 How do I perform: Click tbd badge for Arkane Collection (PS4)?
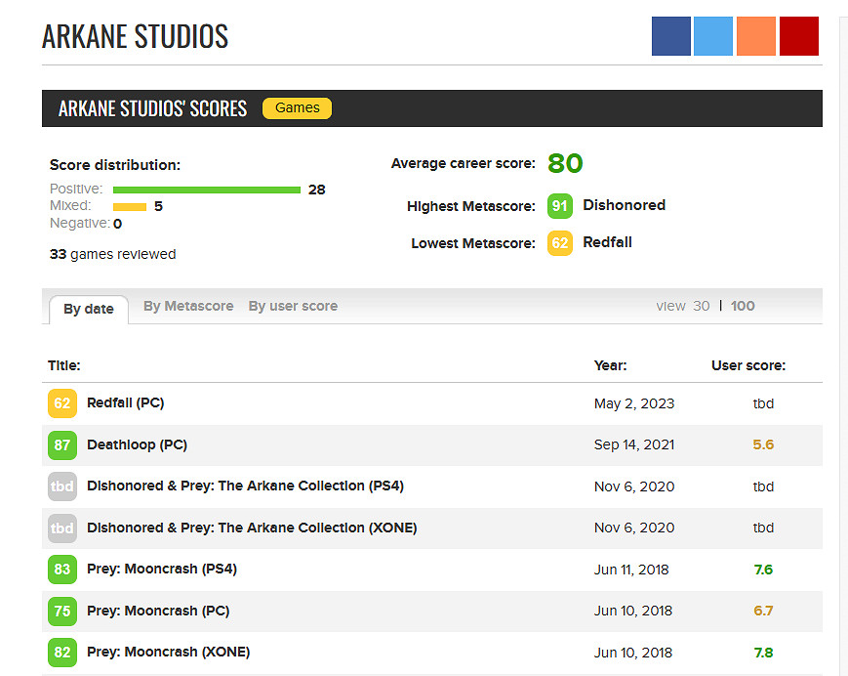(62, 486)
